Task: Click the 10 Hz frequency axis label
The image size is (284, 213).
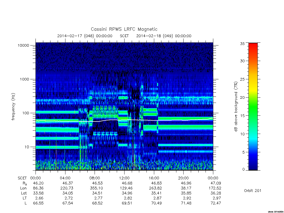Action: click(x=27, y=147)
